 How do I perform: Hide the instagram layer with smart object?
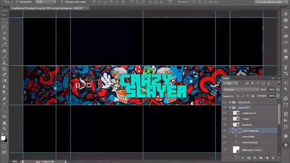[225, 113]
